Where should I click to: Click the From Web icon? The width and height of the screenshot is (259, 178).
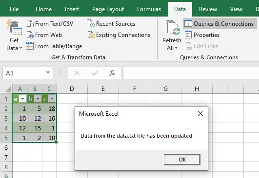coord(30,35)
